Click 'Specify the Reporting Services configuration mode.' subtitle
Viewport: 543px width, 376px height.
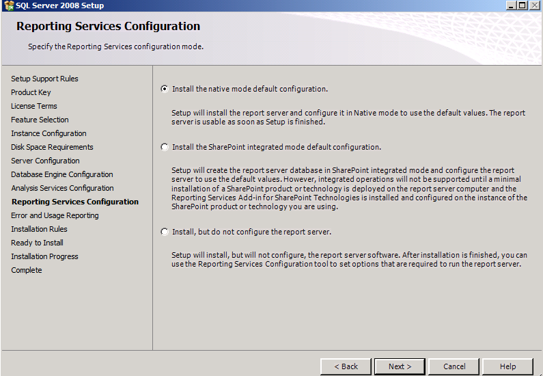pyautogui.click(x=115, y=46)
